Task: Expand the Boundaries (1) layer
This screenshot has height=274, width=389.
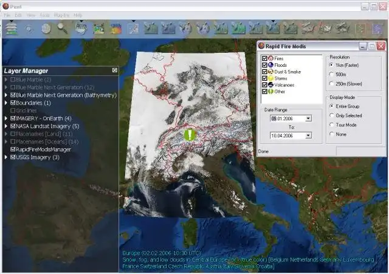Action: [x=6, y=103]
